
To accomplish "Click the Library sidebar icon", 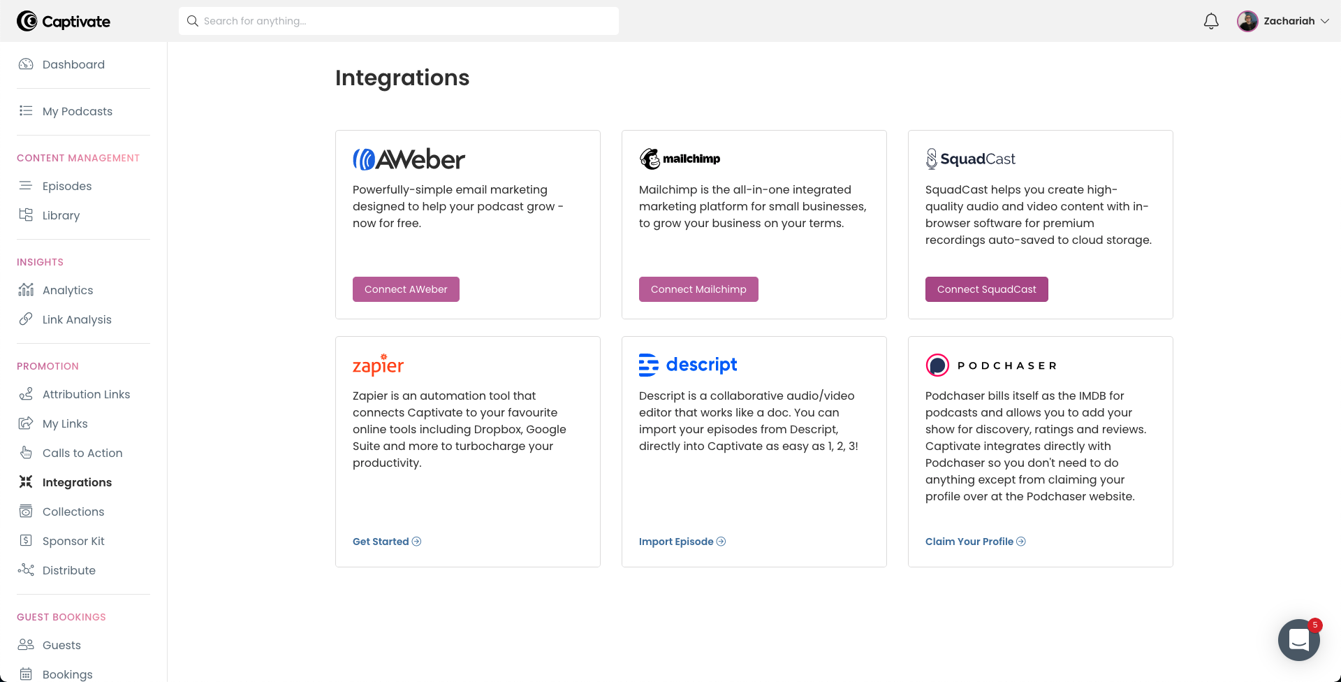I will point(26,215).
